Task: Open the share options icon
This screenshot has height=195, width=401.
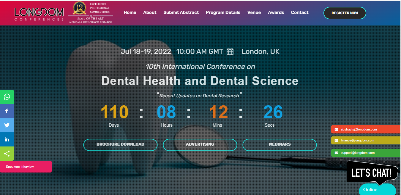Action: (7, 154)
